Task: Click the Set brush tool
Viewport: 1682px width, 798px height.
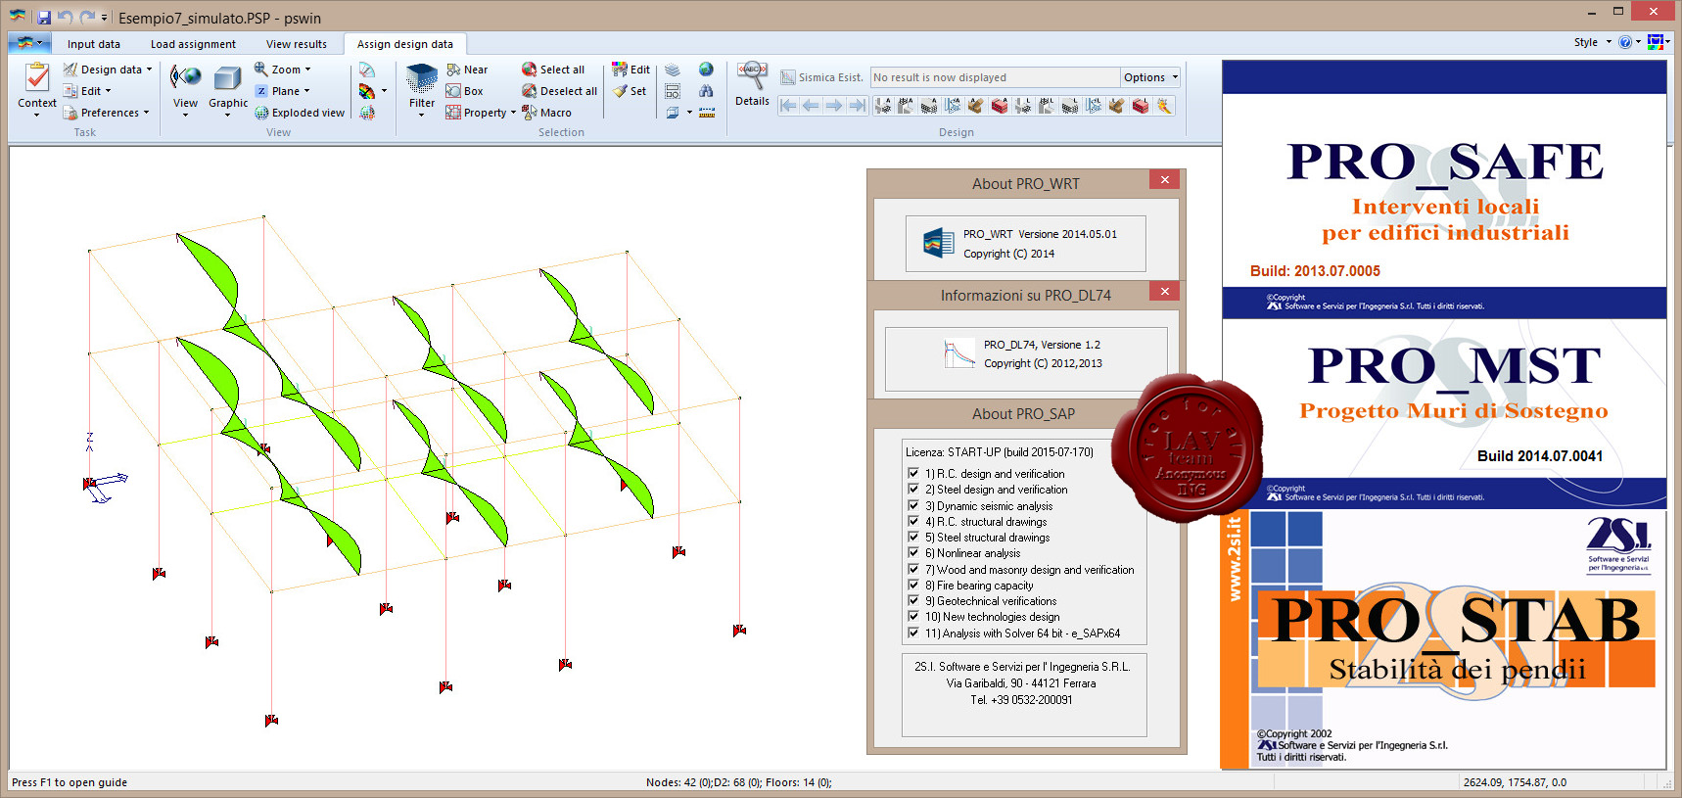Action: [629, 91]
